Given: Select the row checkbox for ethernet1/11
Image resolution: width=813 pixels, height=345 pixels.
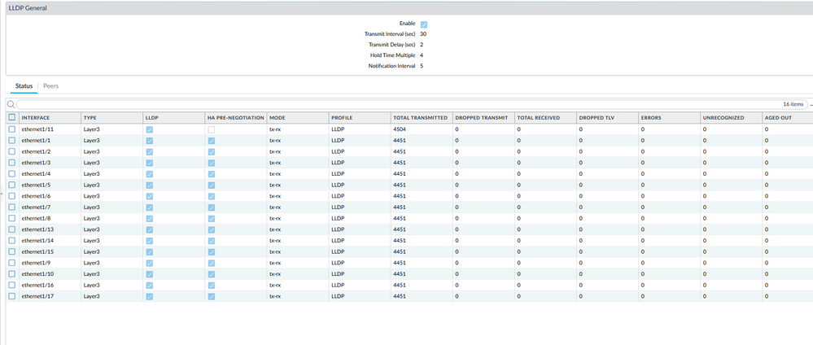Looking at the screenshot, I should pos(11,129).
